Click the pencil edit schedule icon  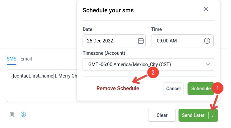pyautogui.click(x=214, y=115)
